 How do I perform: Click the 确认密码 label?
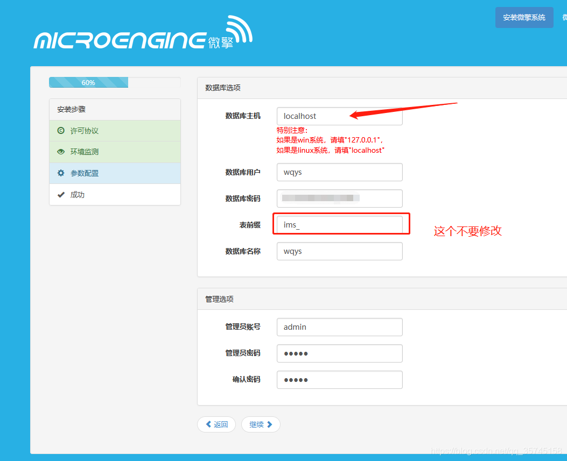coord(246,380)
